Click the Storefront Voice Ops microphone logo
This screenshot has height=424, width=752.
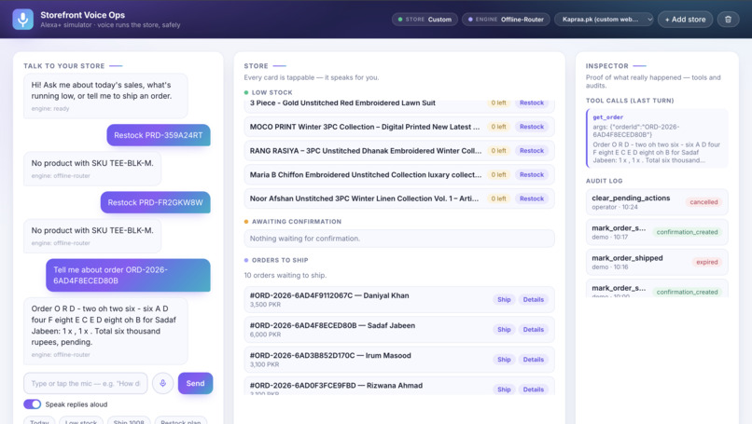tap(22, 20)
